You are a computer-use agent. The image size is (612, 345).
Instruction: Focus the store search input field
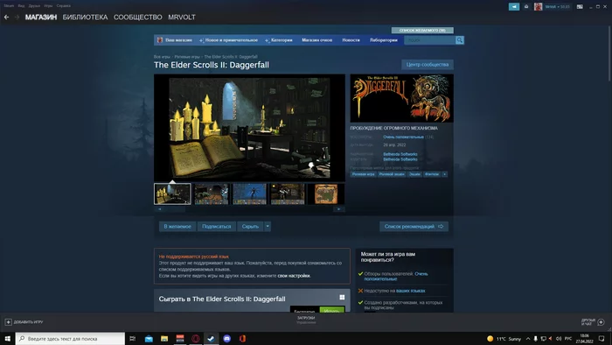click(x=430, y=40)
